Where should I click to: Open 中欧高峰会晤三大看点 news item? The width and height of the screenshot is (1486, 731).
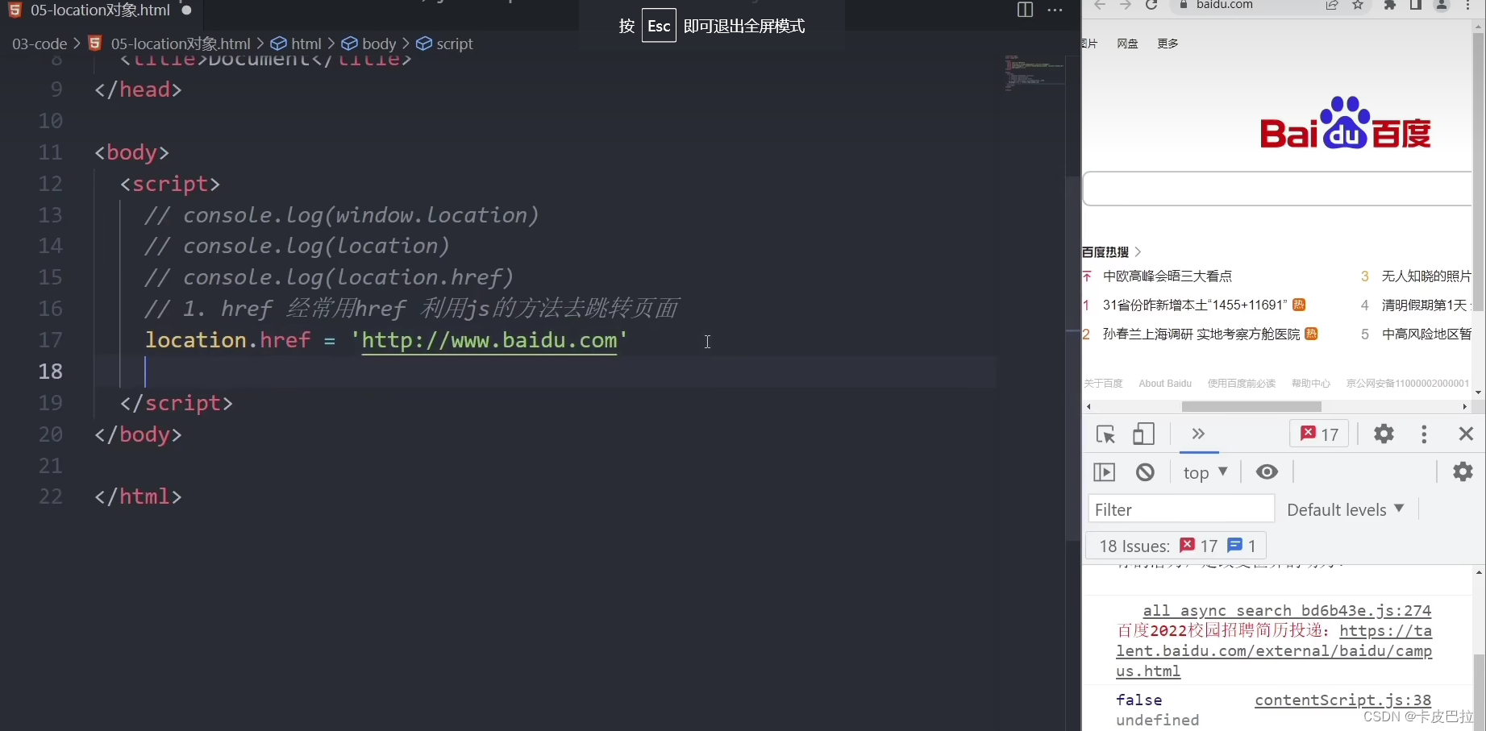(1168, 276)
